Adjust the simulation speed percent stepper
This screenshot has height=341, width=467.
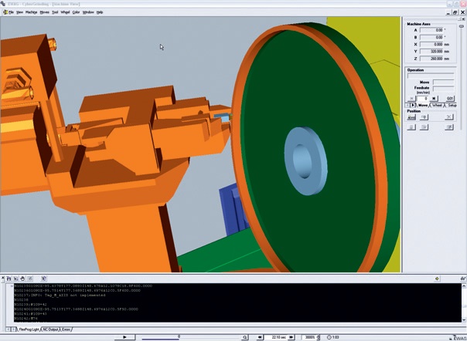point(318,337)
